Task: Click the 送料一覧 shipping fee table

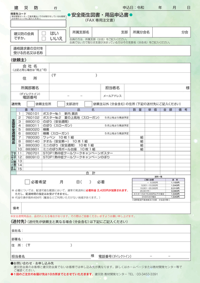Action: tap(158, 188)
